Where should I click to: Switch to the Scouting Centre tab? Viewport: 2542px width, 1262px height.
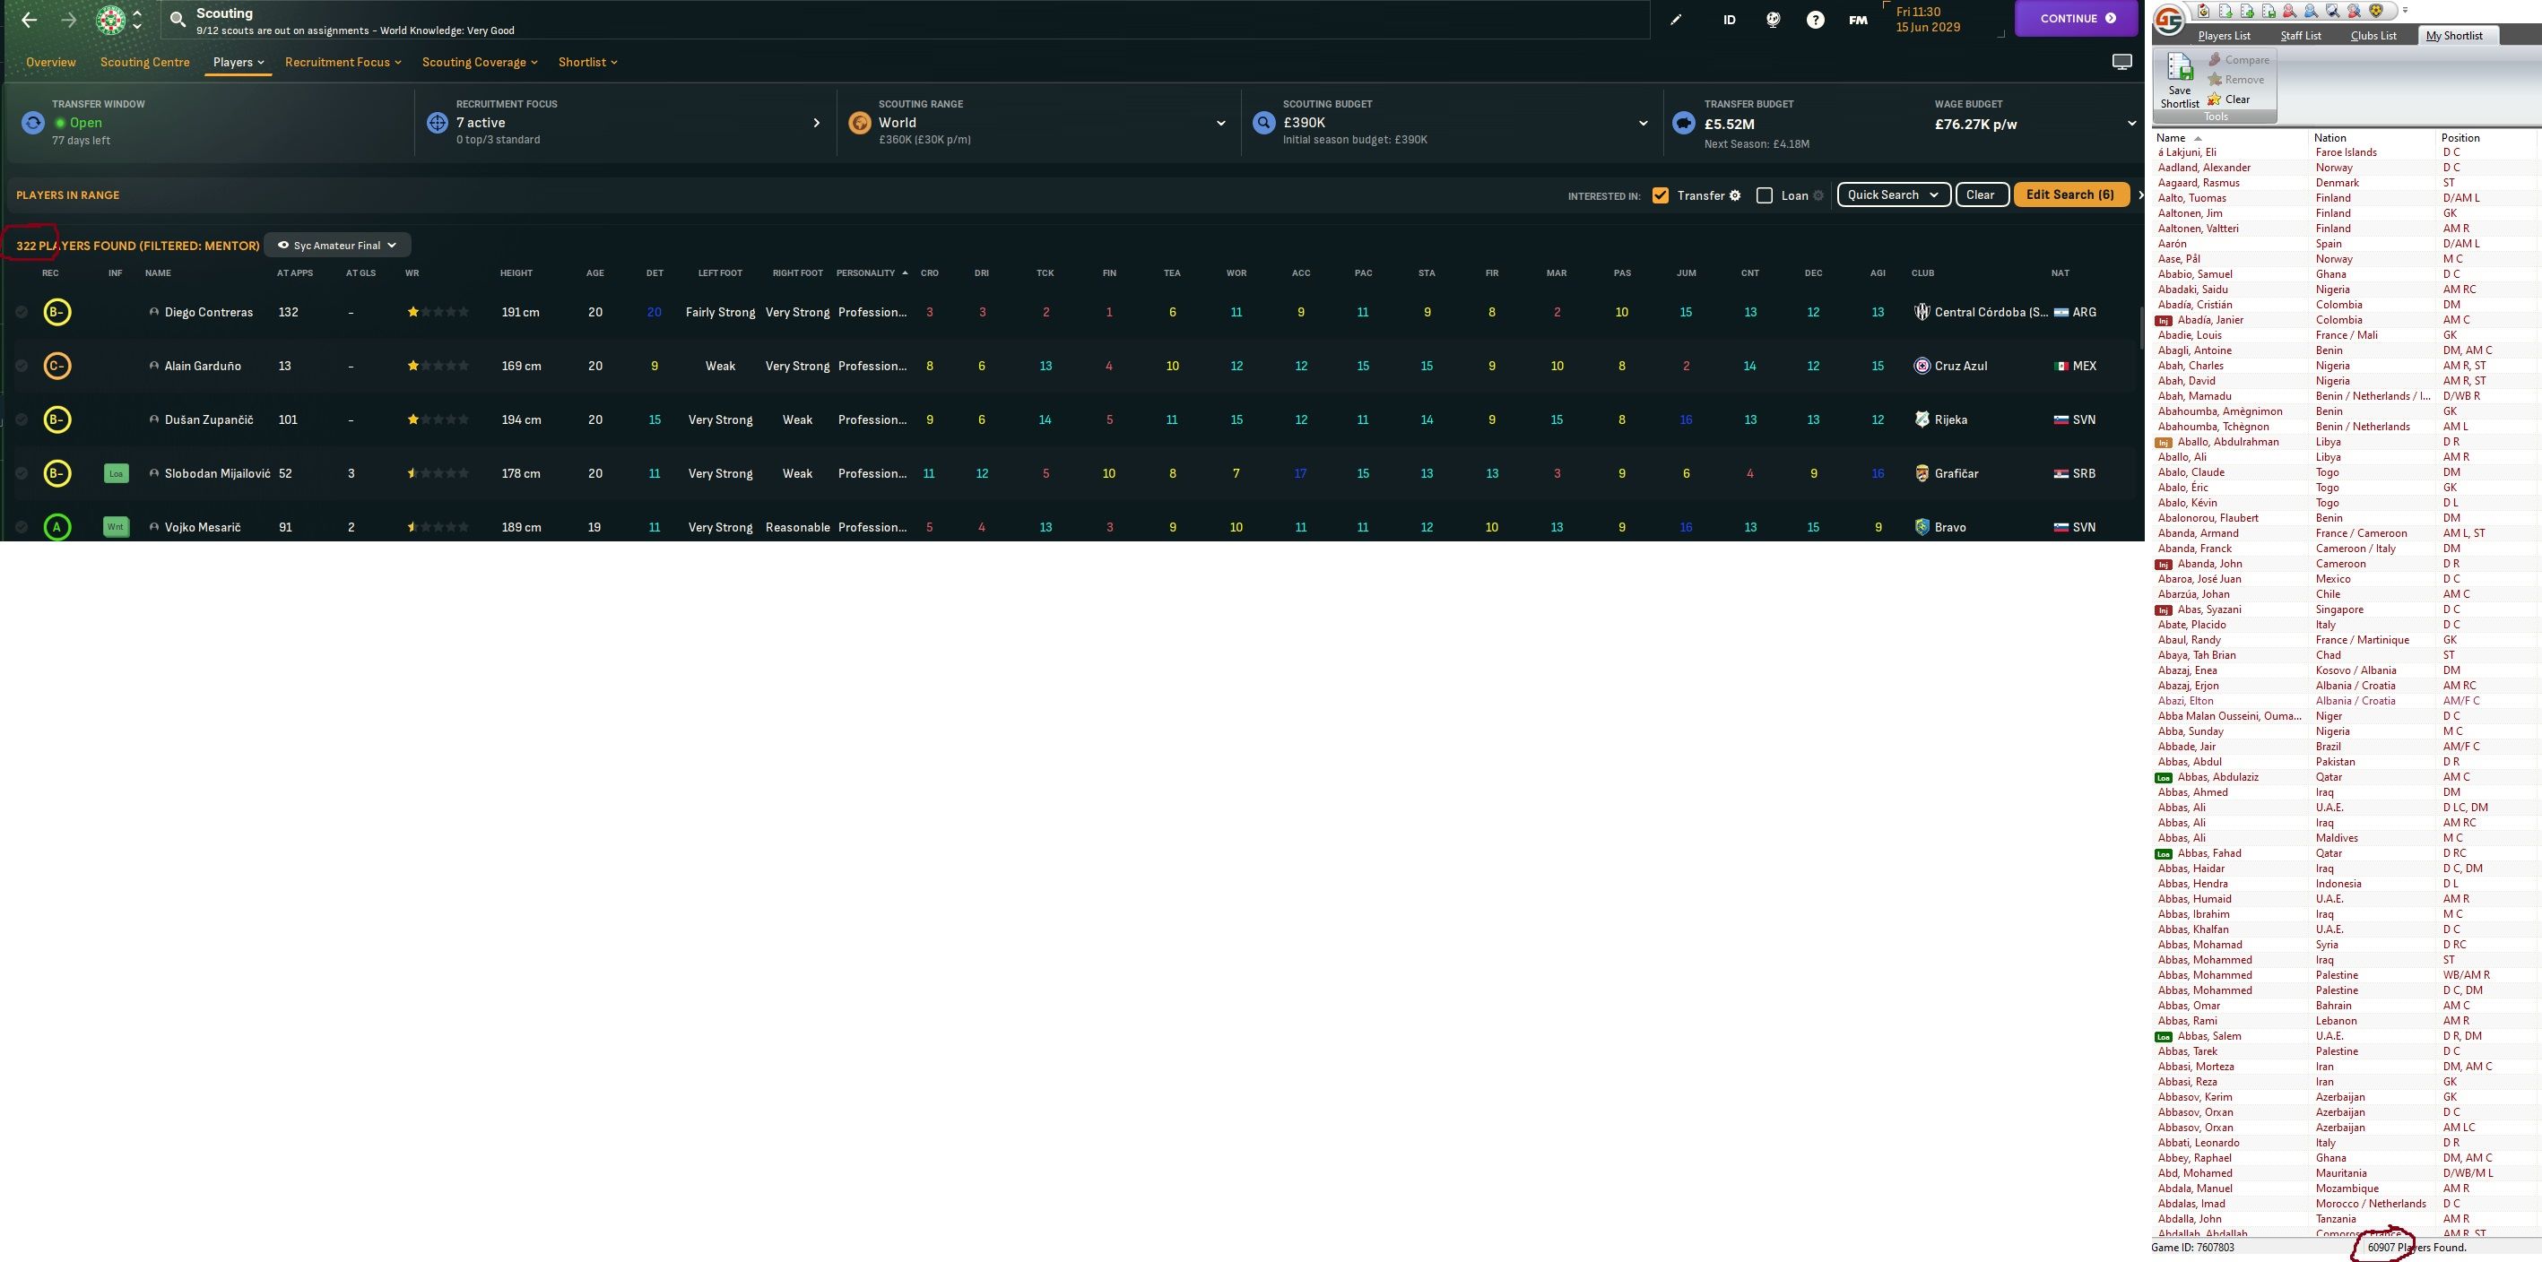[145, 62]
